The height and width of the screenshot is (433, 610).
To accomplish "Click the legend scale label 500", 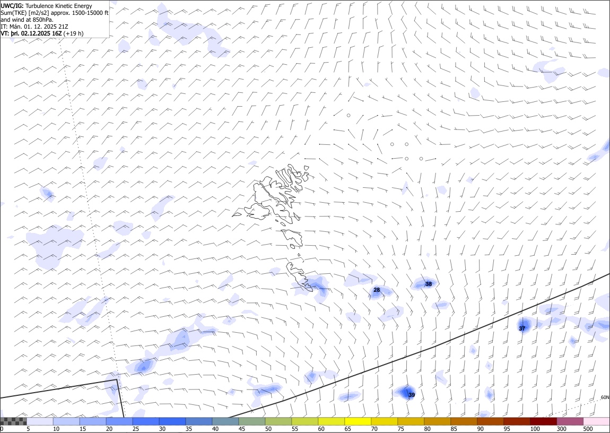I will click(588, 429).
